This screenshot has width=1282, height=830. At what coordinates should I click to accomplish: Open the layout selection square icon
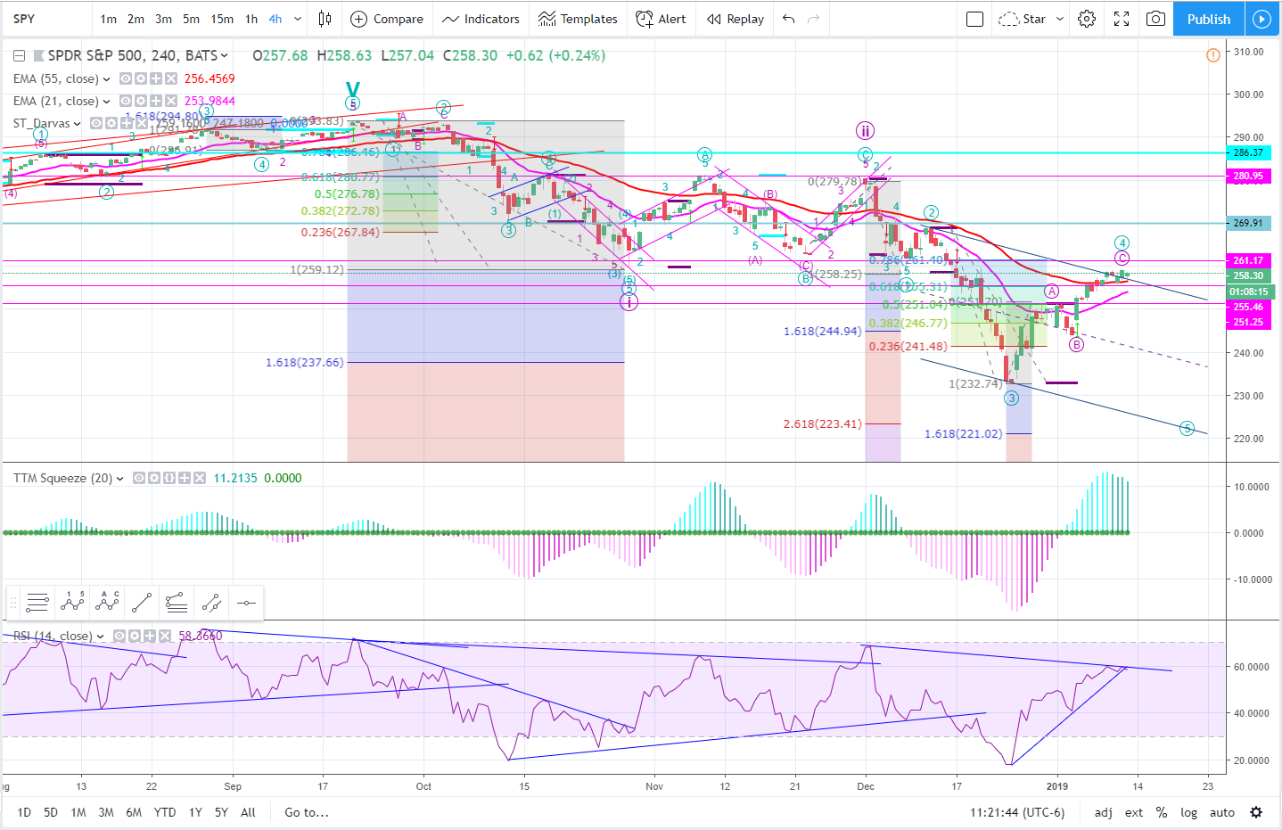975,19
